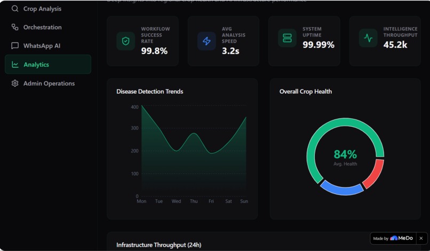
Task: Click the WORKFLOW SUCCESS RATE label
Action: (x=155, y=35)
